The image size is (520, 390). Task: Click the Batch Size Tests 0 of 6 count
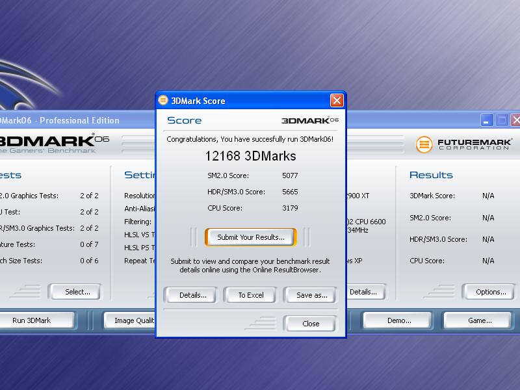point(89,261)
